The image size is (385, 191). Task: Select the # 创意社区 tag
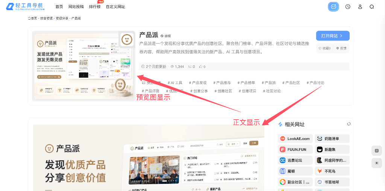[x=223, y=91]
